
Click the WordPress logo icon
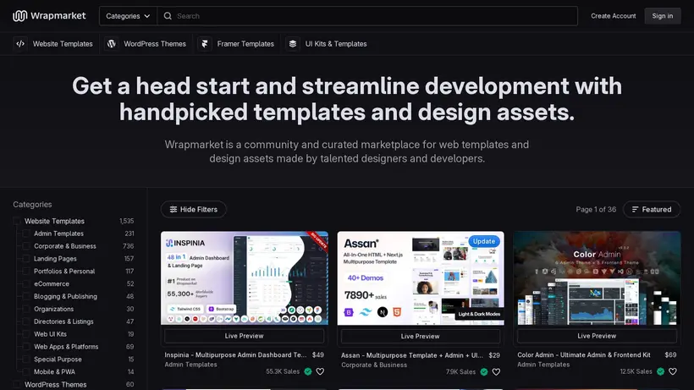click(x=112, y=44)
